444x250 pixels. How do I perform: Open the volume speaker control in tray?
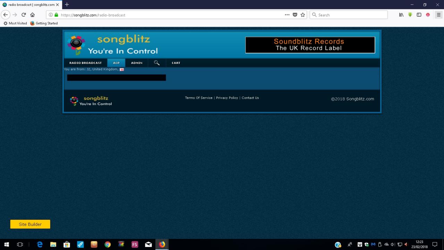[393, 244]
